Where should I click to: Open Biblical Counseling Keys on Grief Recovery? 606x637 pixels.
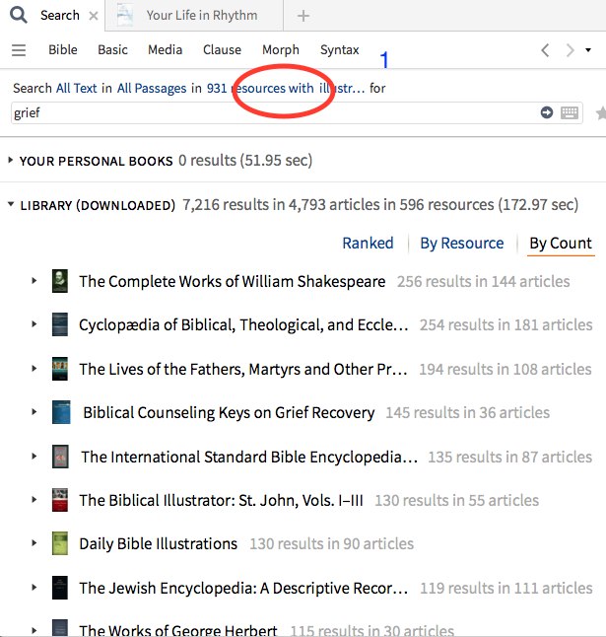[229, 413]
